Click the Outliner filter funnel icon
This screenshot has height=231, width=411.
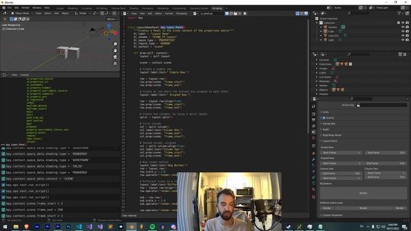(x=399, y=13)
